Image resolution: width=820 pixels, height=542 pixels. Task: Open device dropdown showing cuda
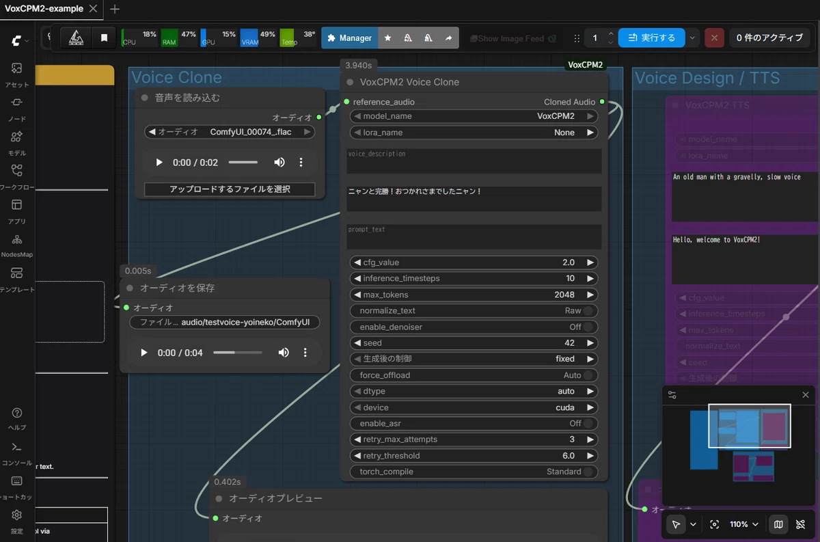[x=474, y=407]
